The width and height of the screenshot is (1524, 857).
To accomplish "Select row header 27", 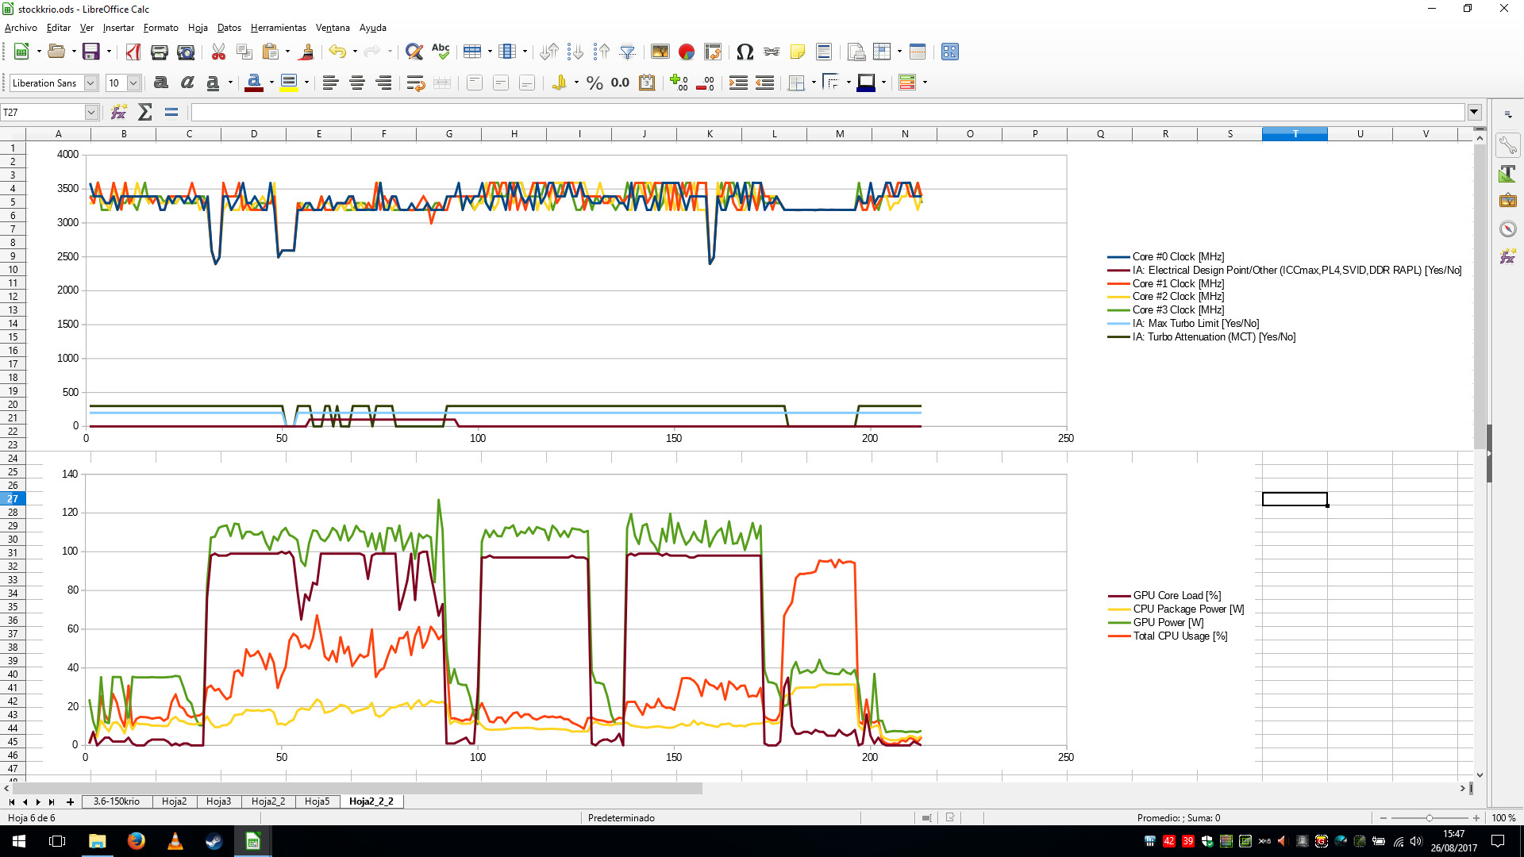I will point(13,499).
